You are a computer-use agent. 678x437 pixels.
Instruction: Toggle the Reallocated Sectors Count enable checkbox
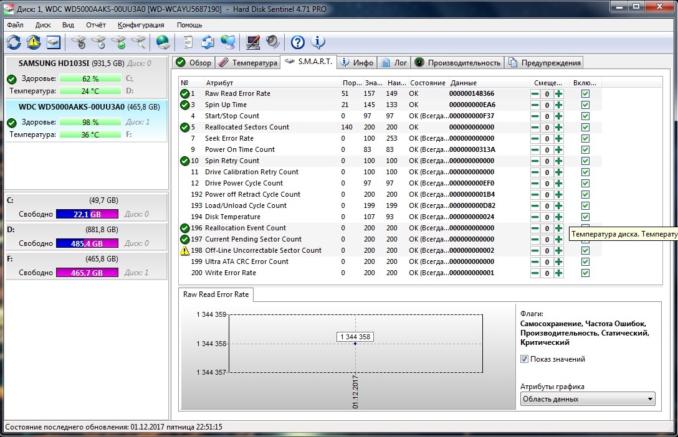tap(585, 127)
